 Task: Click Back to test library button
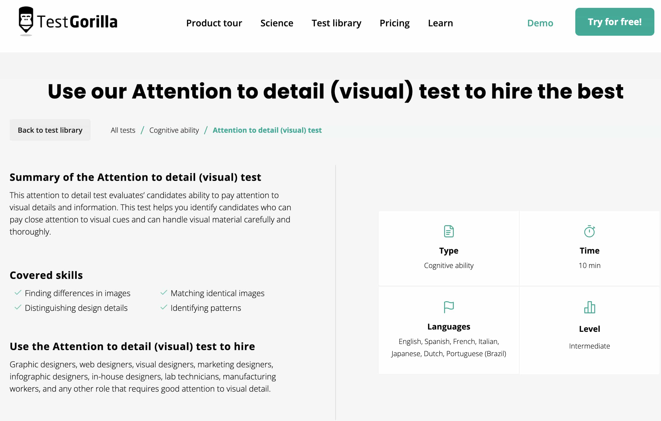point(50,130)
